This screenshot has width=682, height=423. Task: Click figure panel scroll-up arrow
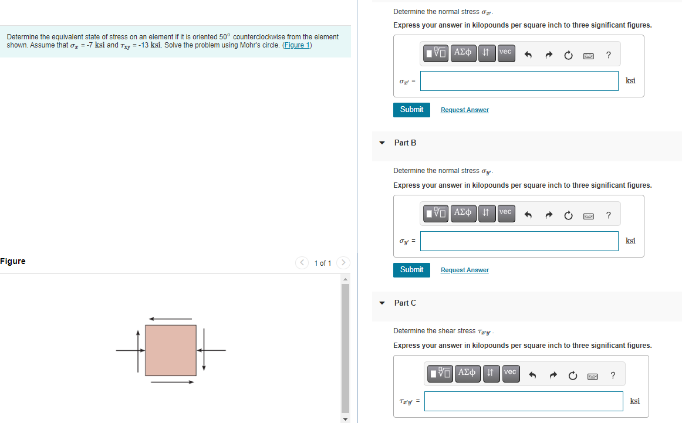coord(345,279)
